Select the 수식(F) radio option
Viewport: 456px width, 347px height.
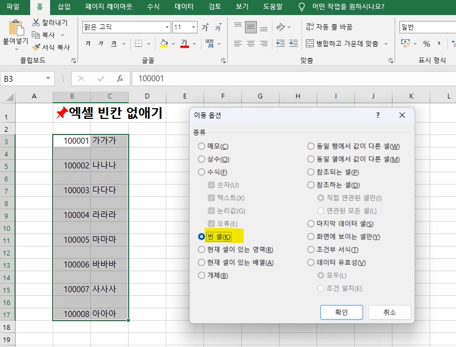pos(201,172)
